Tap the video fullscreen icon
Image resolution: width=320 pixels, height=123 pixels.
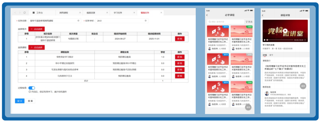point(305,40)
